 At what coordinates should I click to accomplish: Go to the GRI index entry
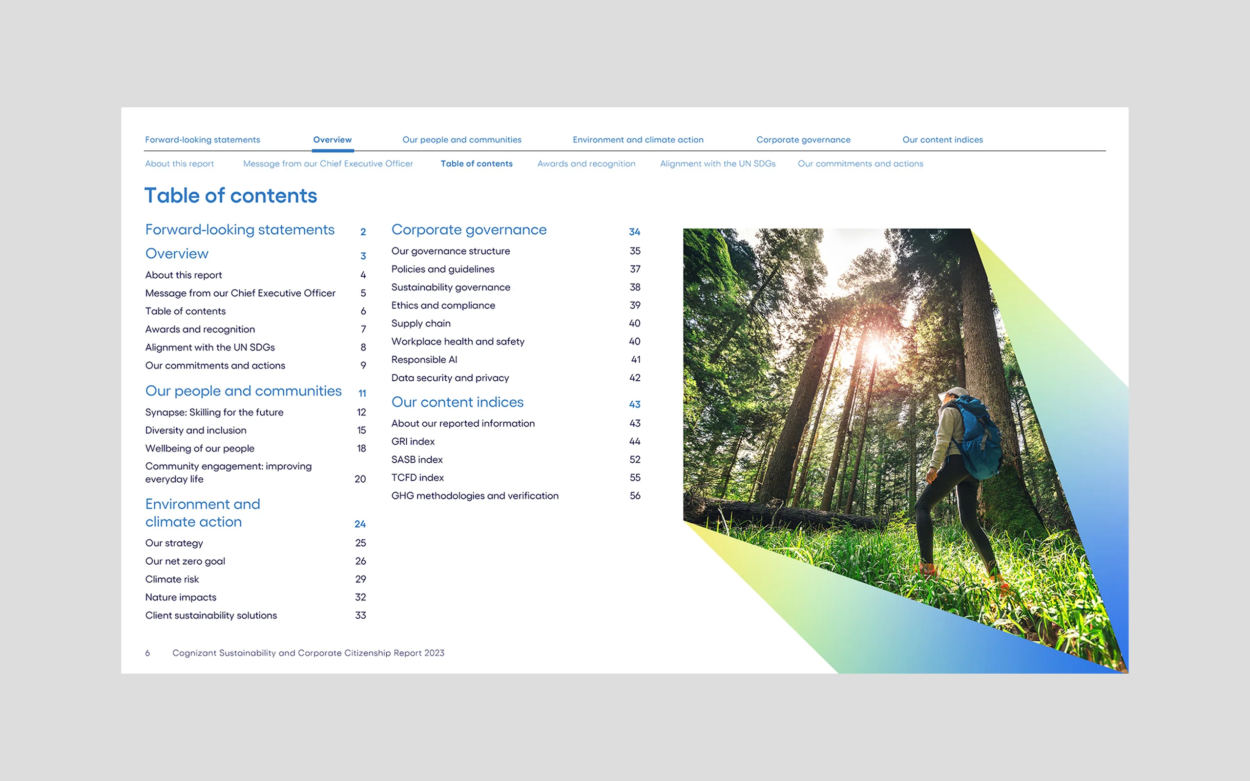tap(413, 441)
